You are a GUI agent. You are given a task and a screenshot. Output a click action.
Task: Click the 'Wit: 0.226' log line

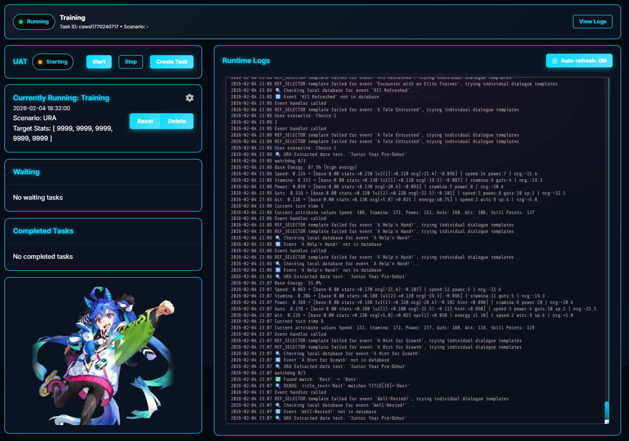402,315
